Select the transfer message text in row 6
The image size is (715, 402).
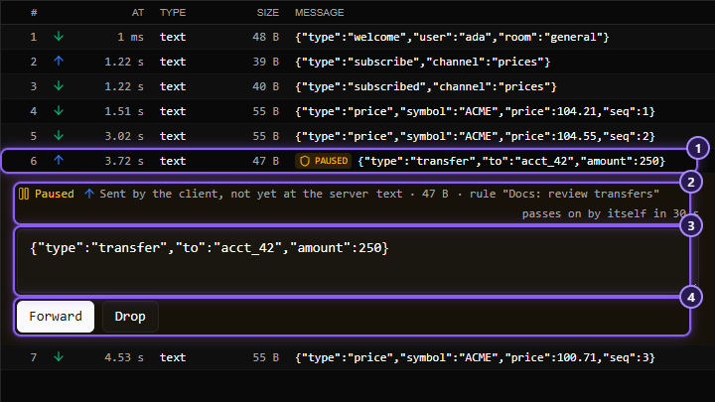511,161
